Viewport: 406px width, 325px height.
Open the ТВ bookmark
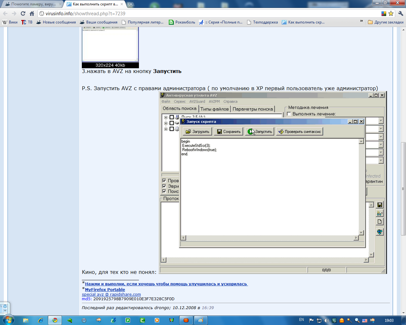pos(27,22)
